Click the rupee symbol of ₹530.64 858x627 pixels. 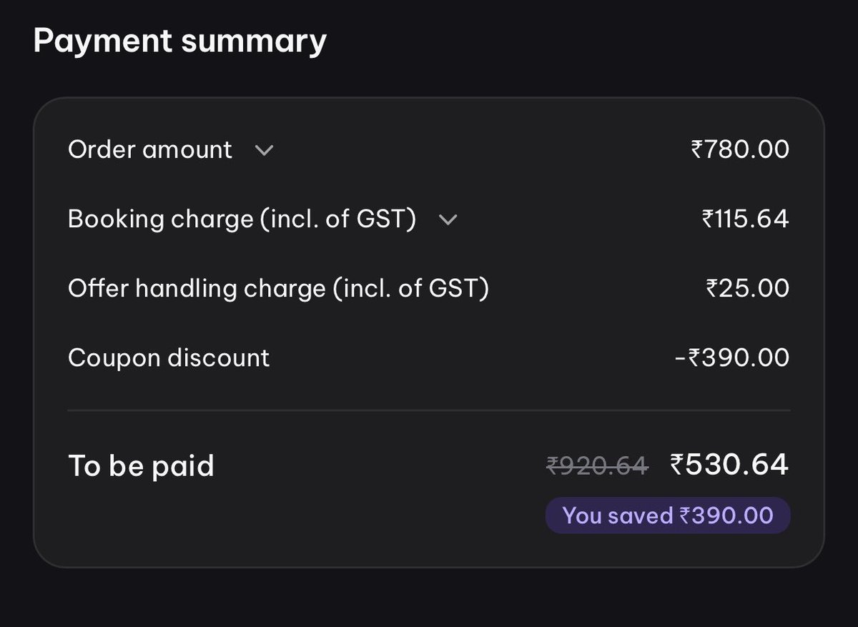coord(677,465)
